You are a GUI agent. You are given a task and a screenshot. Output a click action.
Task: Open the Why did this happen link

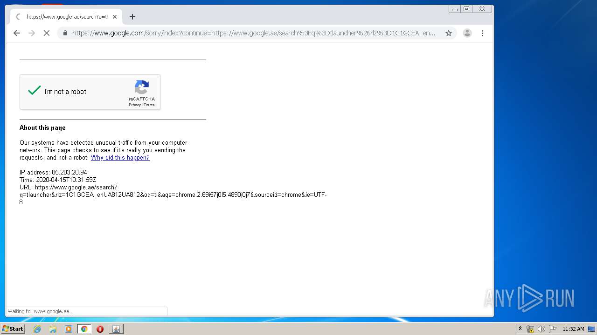[120, 158]
